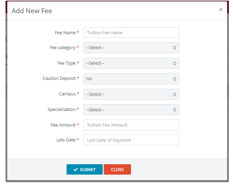Click the Specialisation label

[x=61, y=110]
